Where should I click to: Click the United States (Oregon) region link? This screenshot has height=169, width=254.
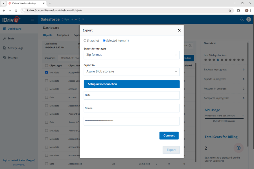point(23,160)
